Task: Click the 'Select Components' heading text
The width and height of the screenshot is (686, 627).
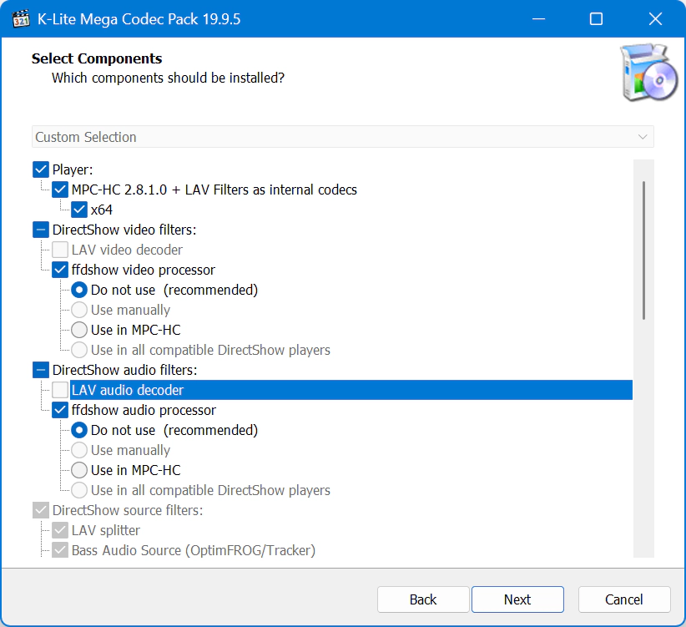Action: coord(97,58)
